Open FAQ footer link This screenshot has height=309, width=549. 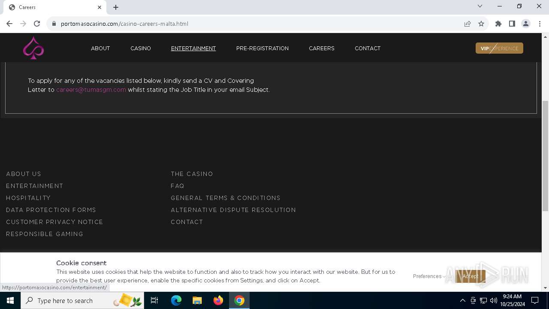(178, 186)
